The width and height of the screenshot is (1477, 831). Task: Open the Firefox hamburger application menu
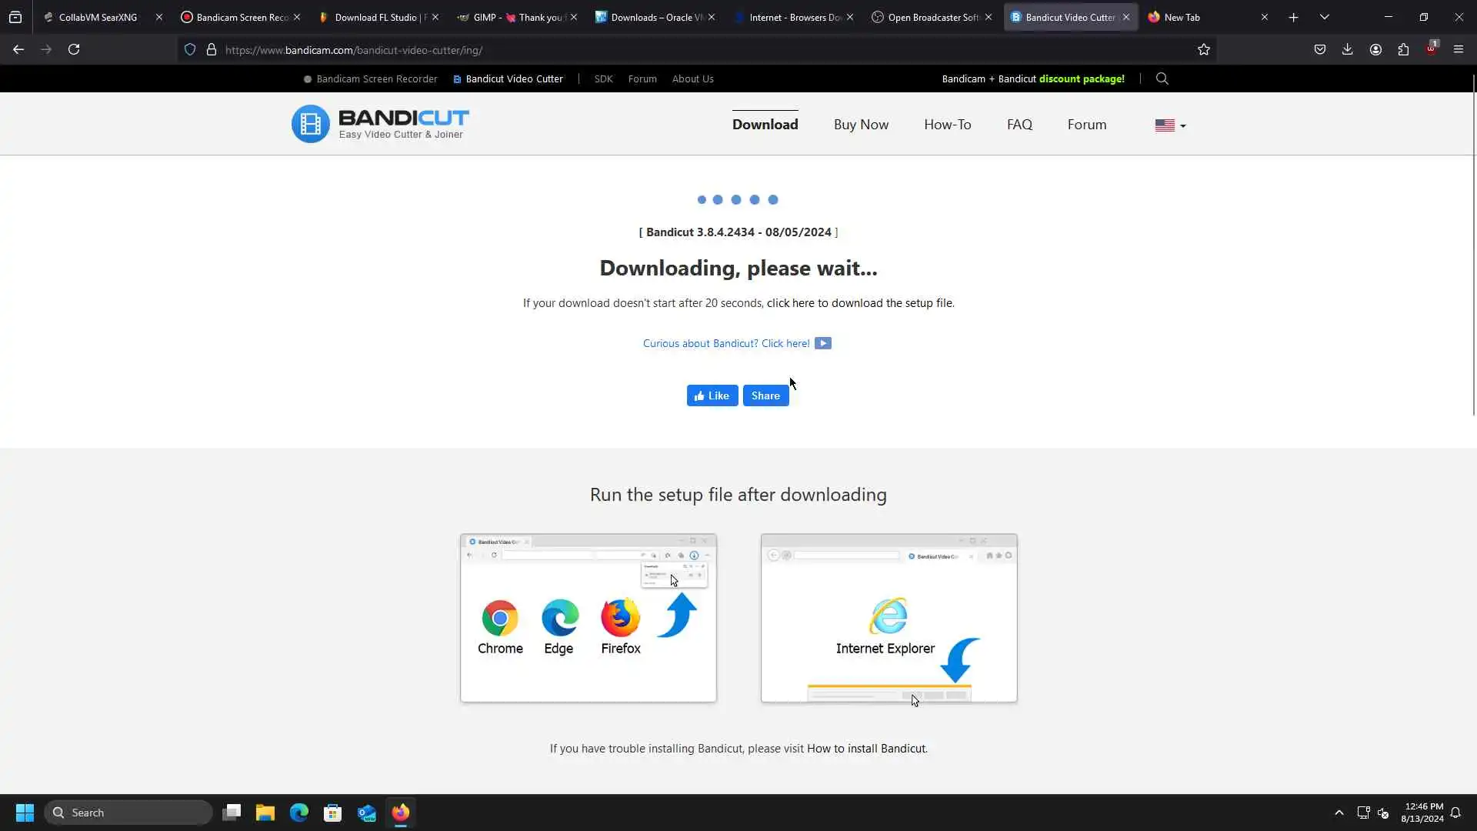pos(1458,50)
